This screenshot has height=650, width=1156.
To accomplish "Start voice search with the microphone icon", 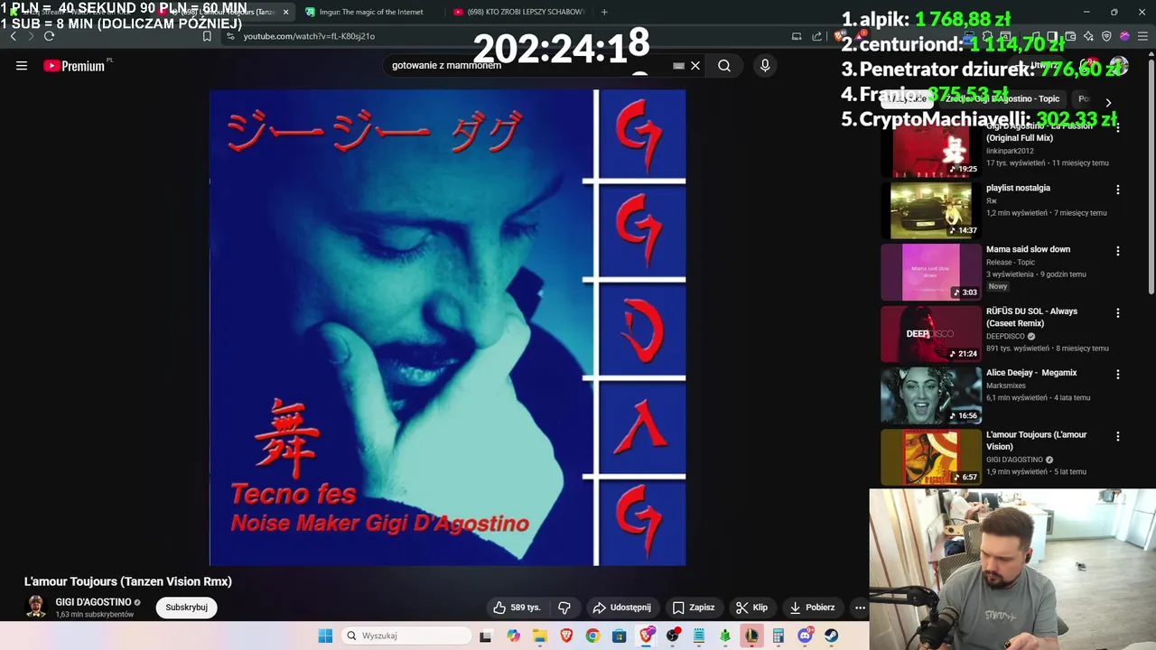I will click(x=765, y=66).
